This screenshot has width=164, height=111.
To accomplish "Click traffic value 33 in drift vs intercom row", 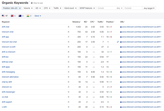I will click(x=102, y=52).
